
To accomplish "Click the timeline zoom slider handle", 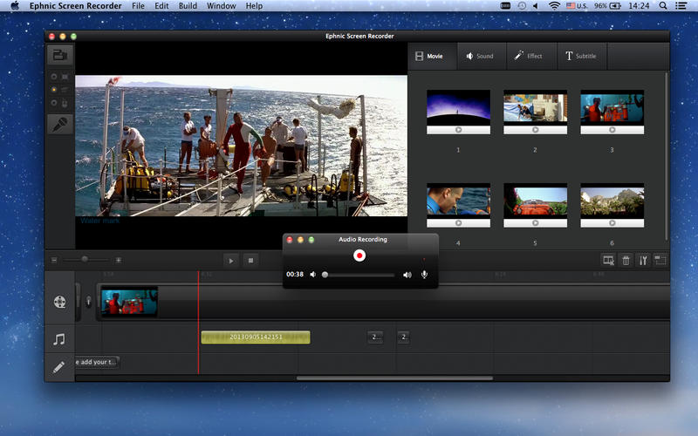I will tap(85, 259).
